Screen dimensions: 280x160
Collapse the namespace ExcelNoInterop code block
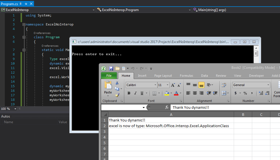(x=24, y=25)
